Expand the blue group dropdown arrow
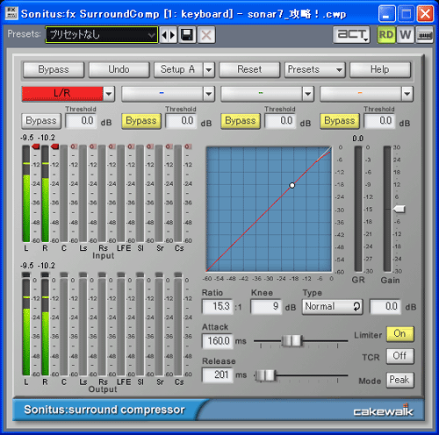439x435 pixels. (x=209, y=94)
